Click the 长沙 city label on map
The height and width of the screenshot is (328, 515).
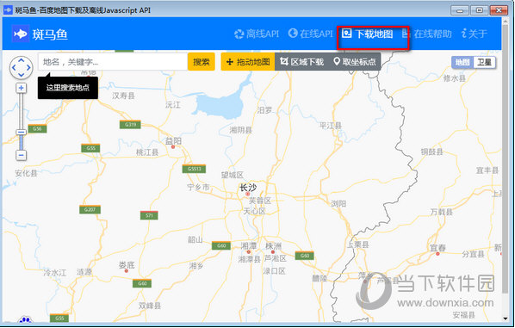(x=248, y=188)
